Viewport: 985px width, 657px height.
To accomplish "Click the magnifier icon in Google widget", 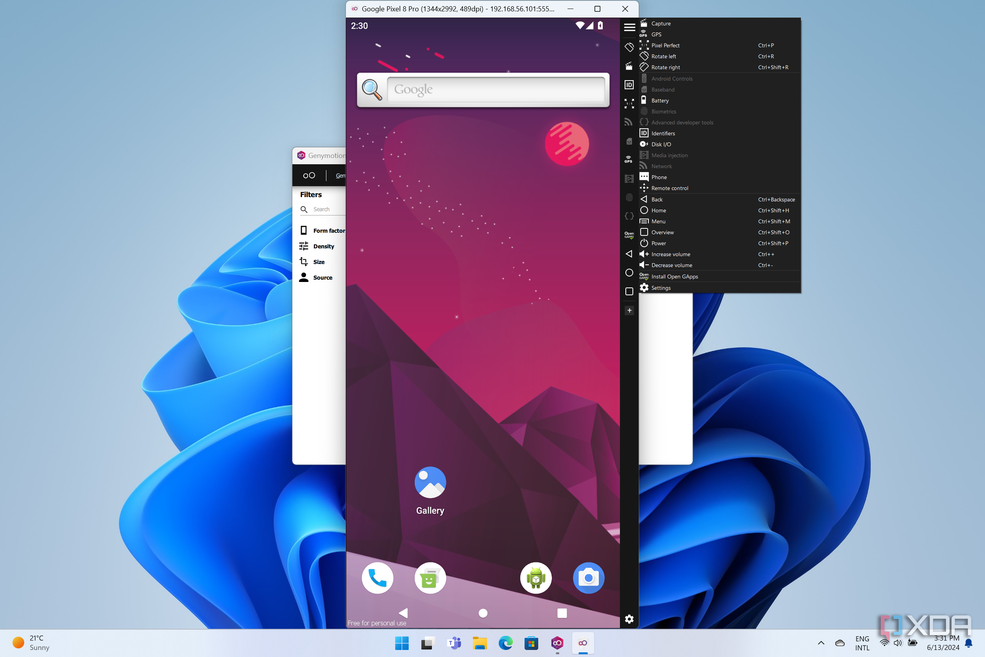I will point(372,90).
